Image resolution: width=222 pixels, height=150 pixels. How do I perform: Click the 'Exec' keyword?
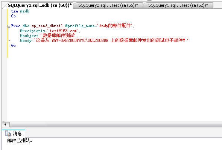pos(15,26)
